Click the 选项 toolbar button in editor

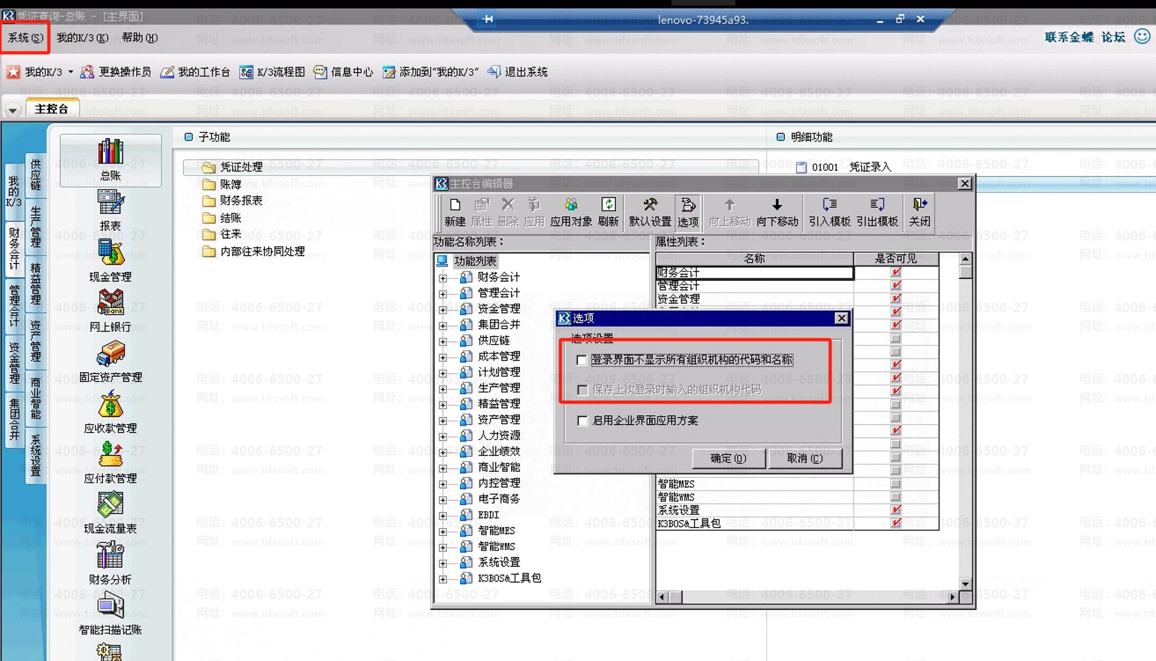[x=687, y=213]
